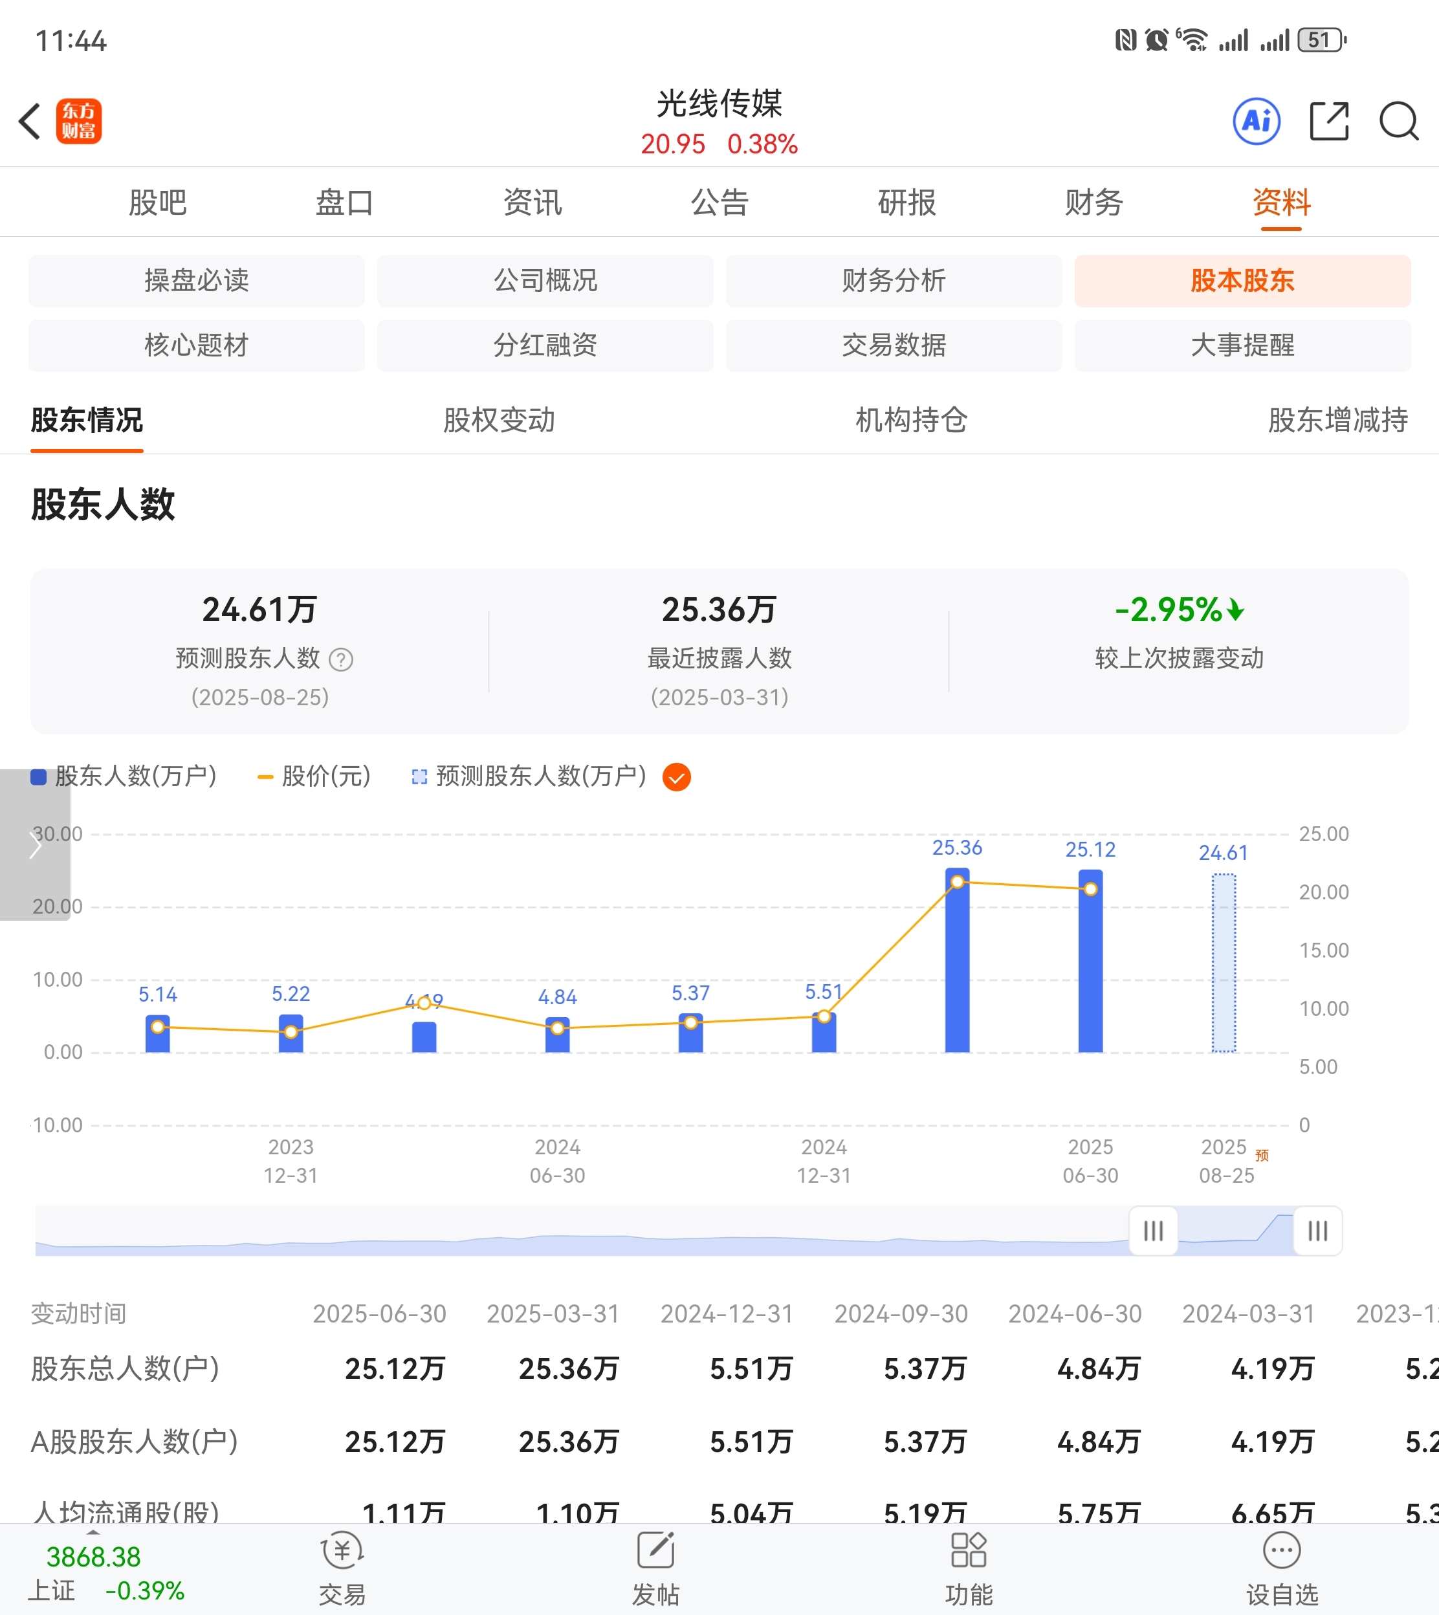Tap 股东总人数 25.12万 cell
Image resolution: width=1439 pixels, height=1615 pixels.
395,1369
